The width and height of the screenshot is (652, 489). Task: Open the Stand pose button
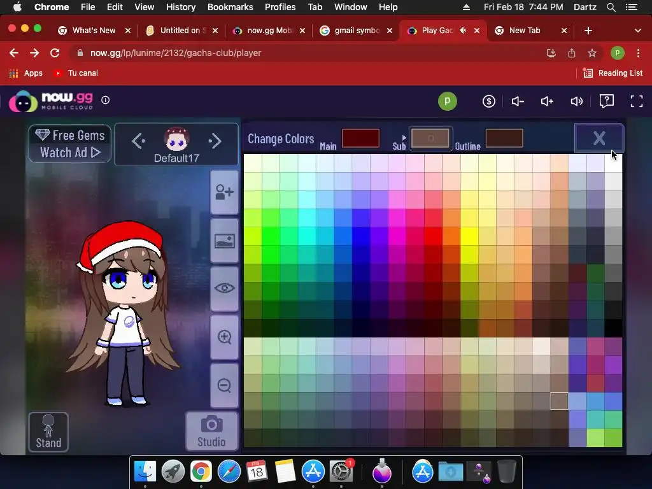[48, 432]
